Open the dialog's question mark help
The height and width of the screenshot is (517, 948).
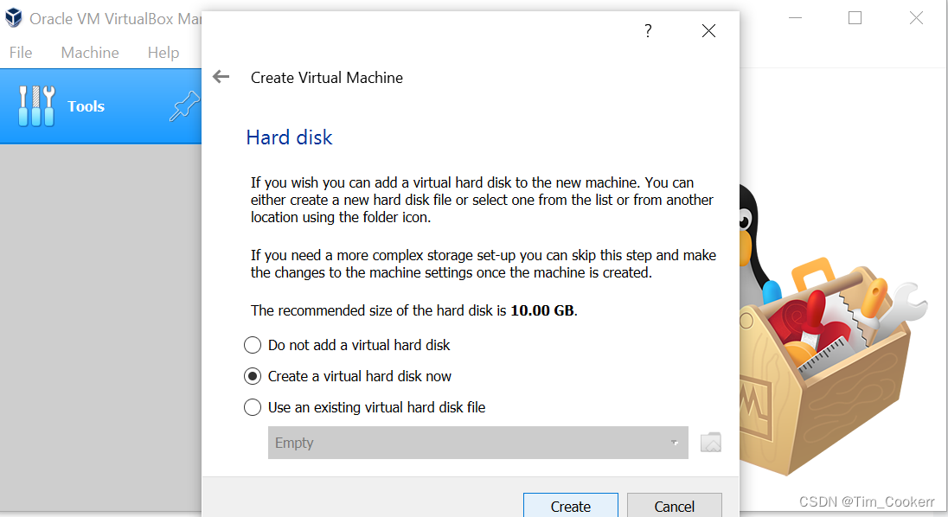(x=648, y=31)
